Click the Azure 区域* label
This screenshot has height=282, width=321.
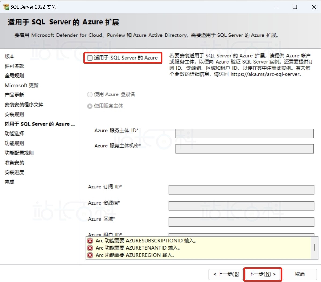point(101,219)
